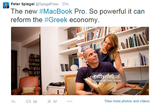
Task: Follow the #Greek hashtag
Action: point(56,20)
